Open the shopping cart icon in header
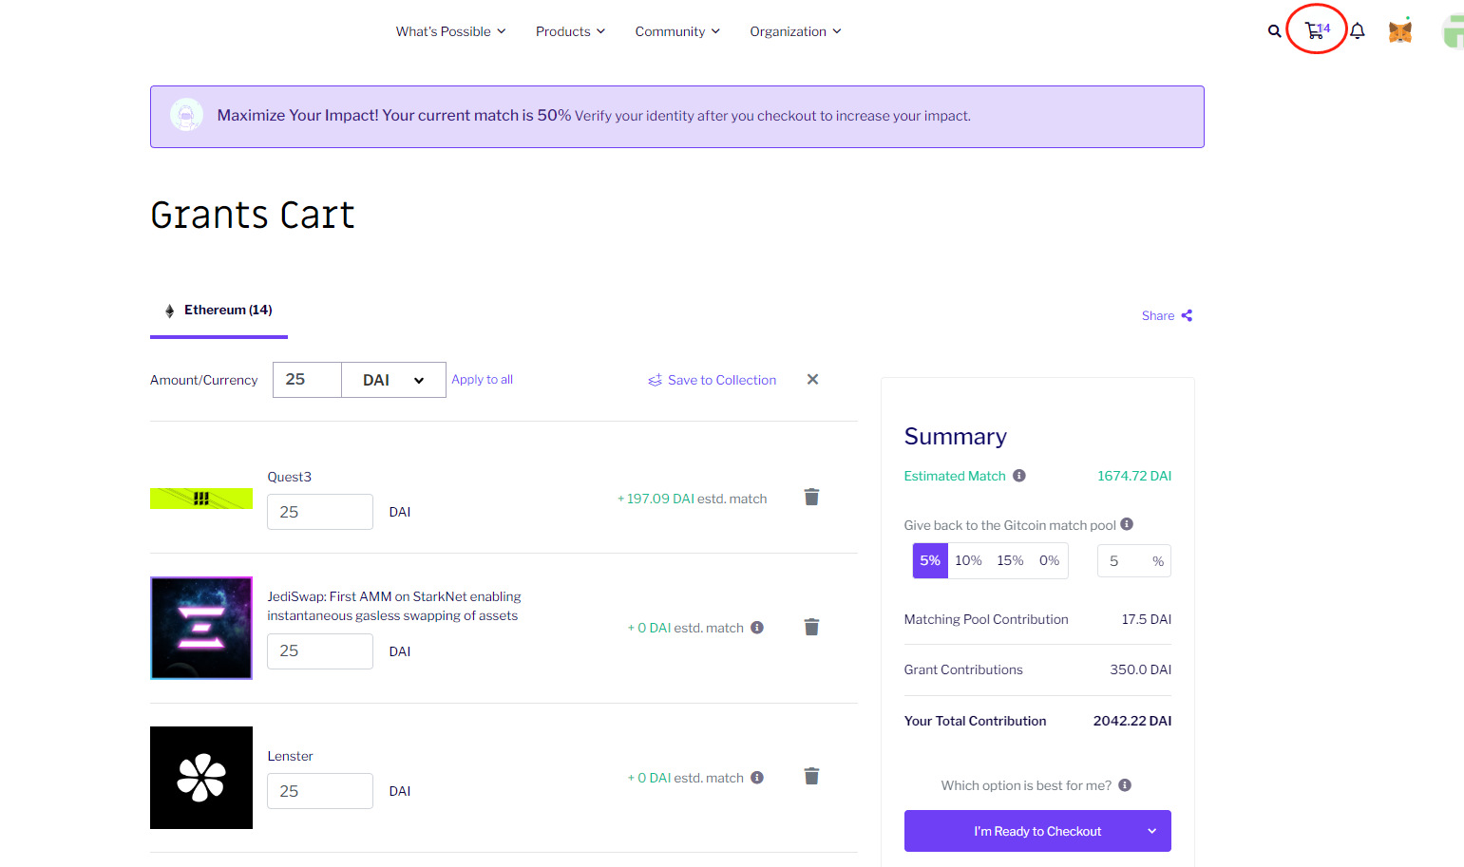 coord(1316,30)
